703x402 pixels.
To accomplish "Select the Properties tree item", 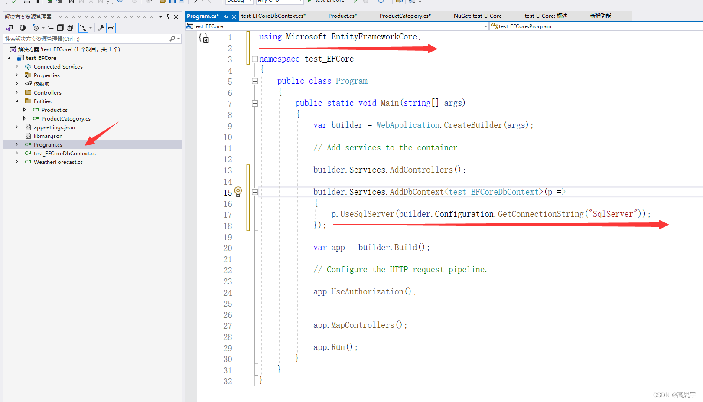I will (x=46, y=75).
